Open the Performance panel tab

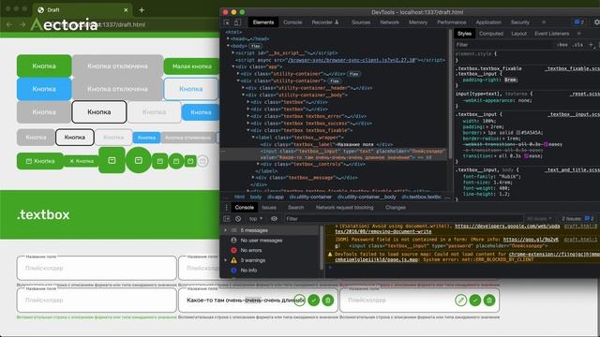452,22
